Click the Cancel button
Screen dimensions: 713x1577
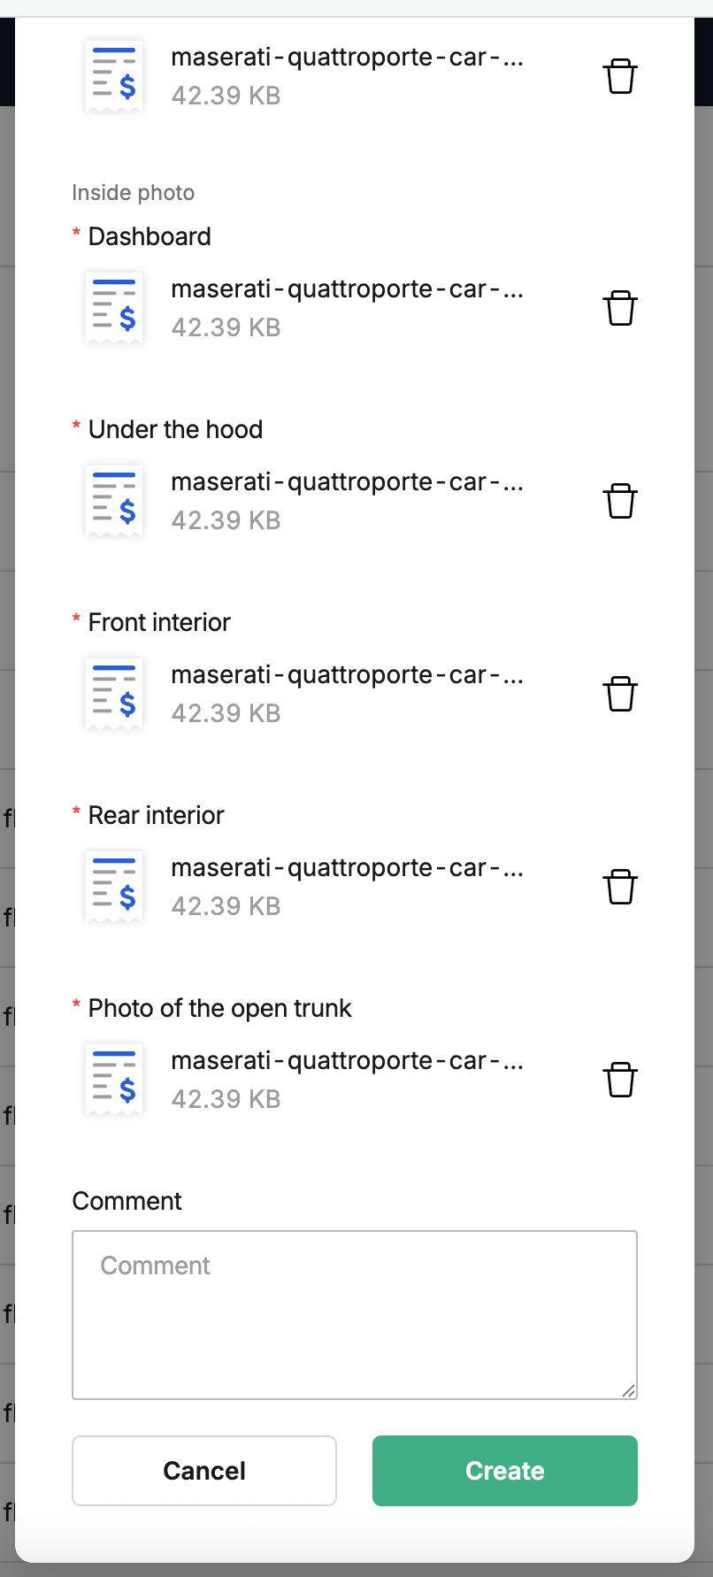(204, 1471)
